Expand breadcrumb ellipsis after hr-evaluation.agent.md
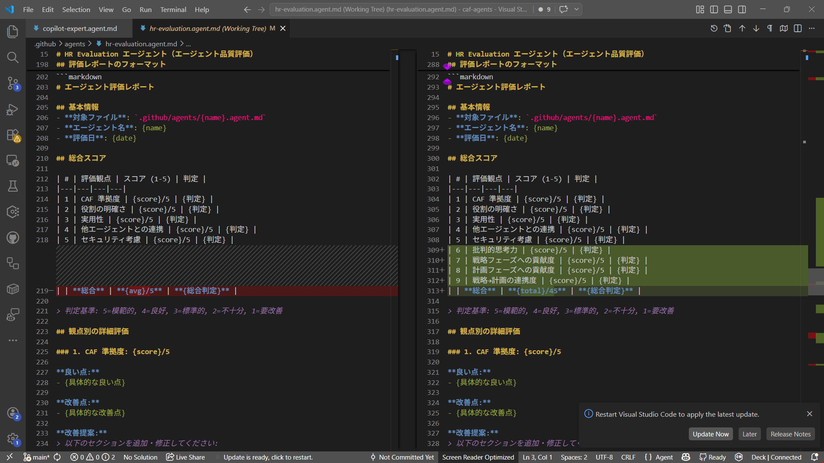824x463 pixels. (188, 44)
